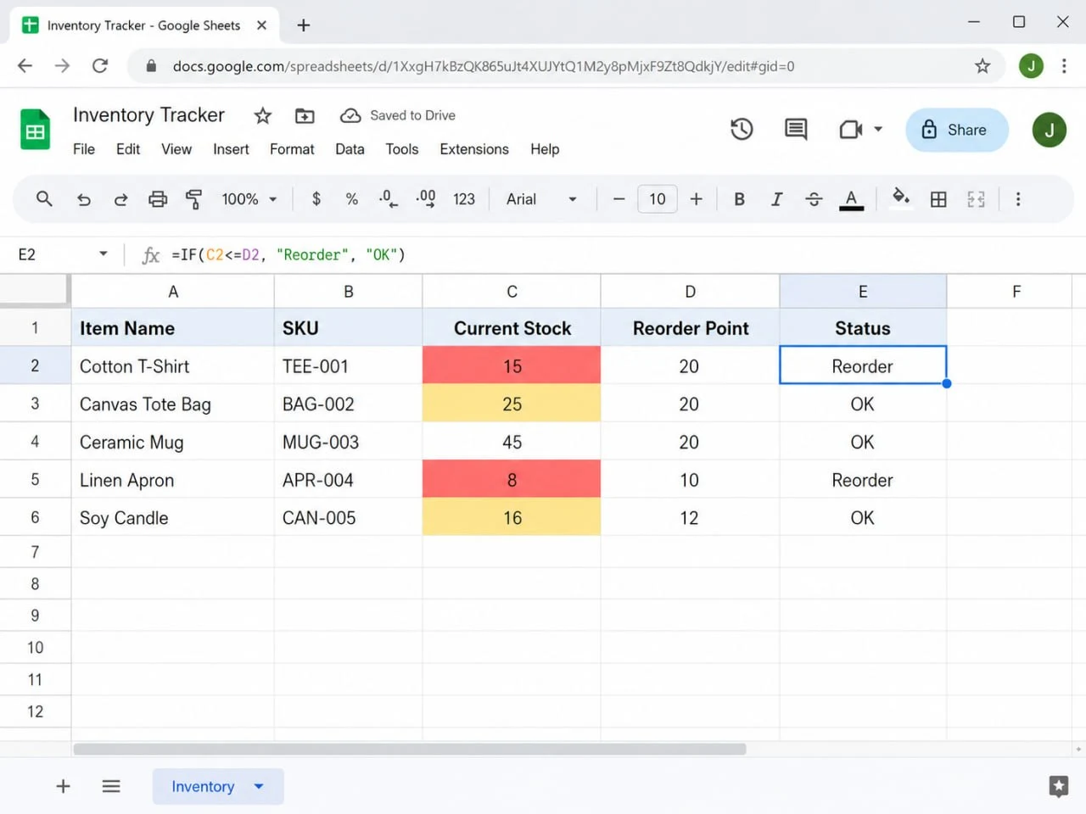Open the Explore button at bottom right
Image resolution: width=1086 pixels, height=814 pixels.
click(x=1058, y=786)
